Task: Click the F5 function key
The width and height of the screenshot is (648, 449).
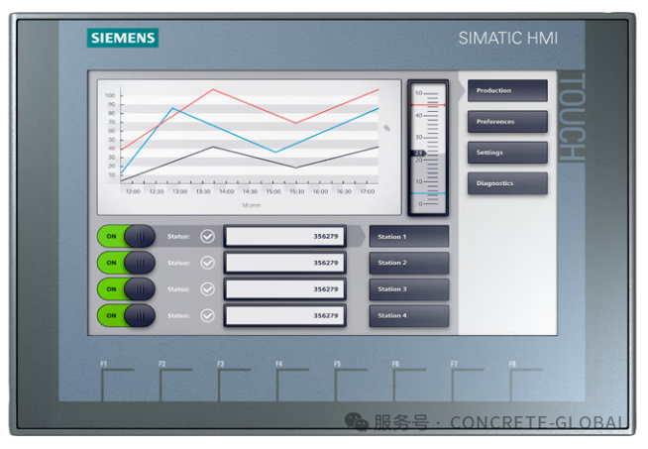Action: (352, 383)
